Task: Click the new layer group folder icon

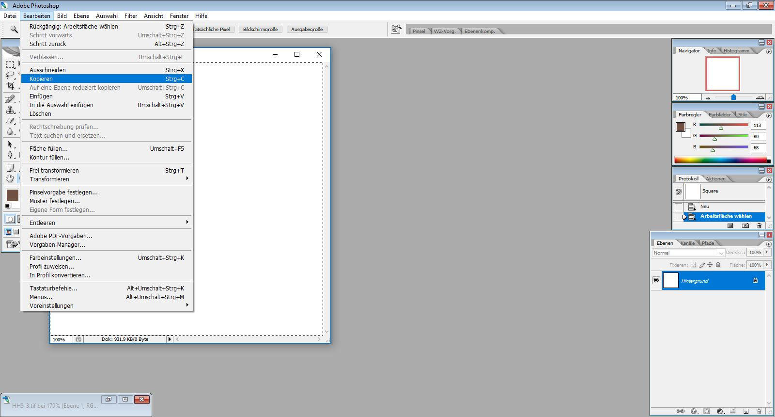Action: click(x=733, y=411)
